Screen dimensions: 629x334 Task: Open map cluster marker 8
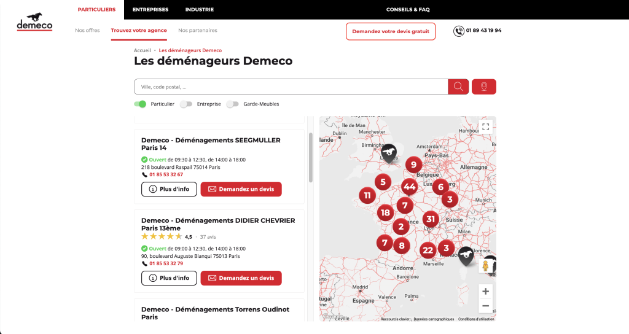point(402,246)
